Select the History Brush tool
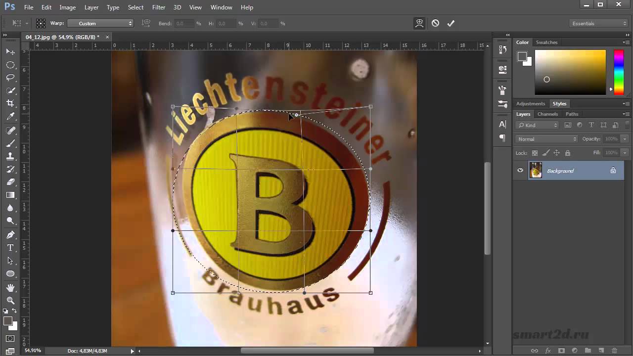633x356 pixels. [x=10, y=169]
